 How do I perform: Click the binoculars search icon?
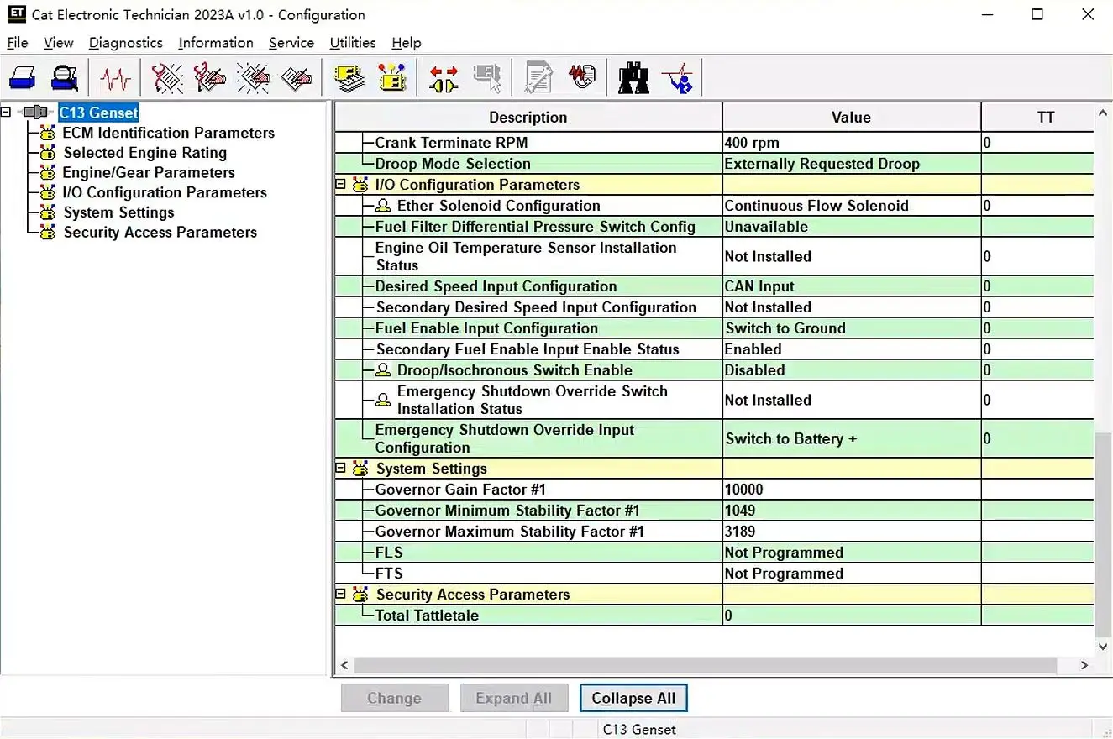(x=633, y=78)
